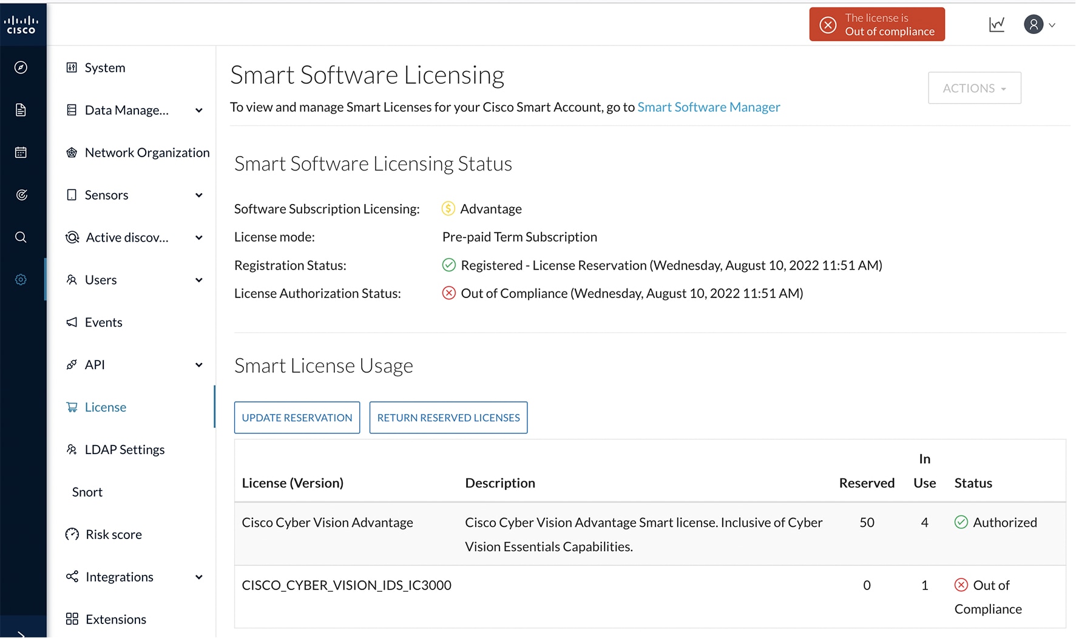Click the Monitor target icon in left rail

(x=21, y=195)
